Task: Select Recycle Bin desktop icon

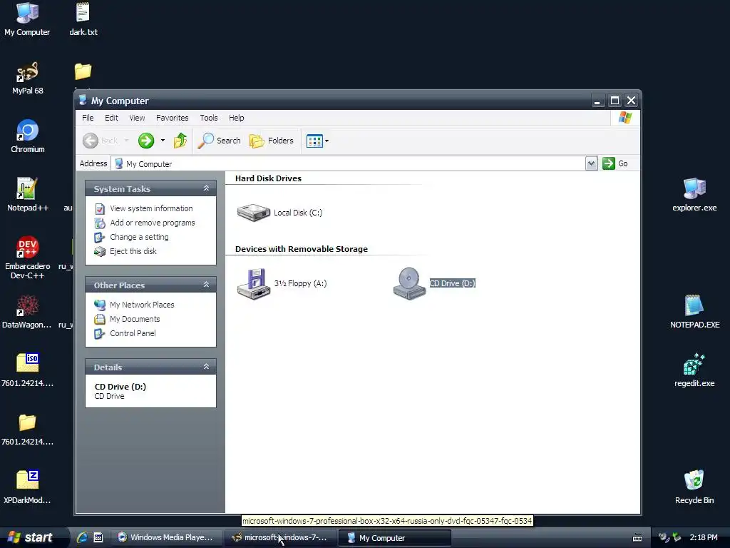Action: 694,487
